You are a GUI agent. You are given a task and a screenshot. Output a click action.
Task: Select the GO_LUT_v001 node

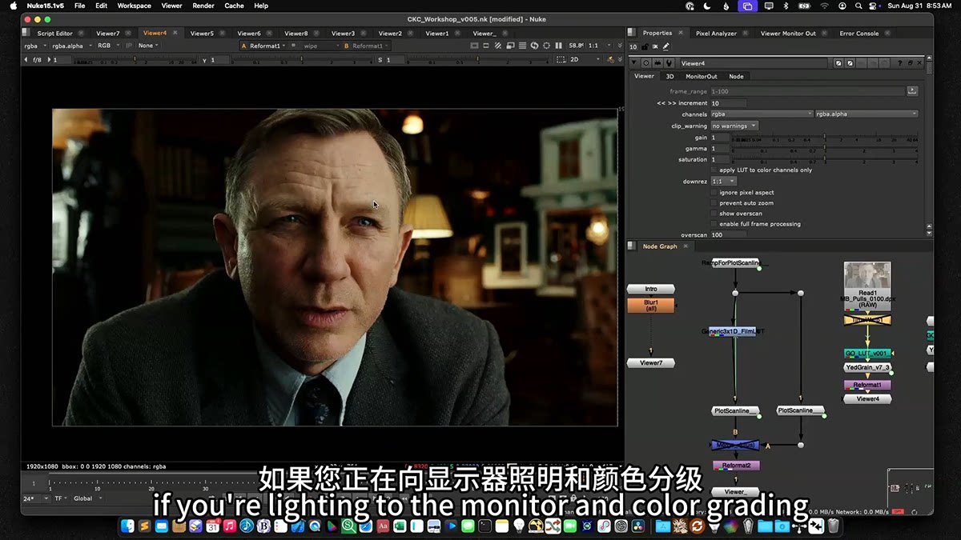click(867, 353)
